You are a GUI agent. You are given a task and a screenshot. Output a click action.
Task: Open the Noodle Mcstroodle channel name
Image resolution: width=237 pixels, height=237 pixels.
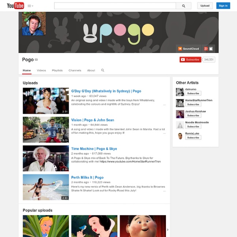click(197, 122)
